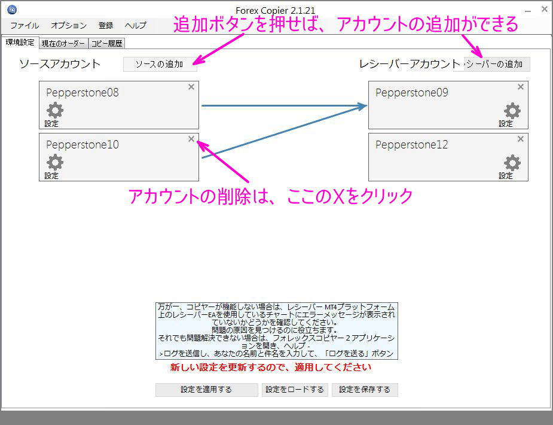Open the ヘルプ menu

click(135, 25)
